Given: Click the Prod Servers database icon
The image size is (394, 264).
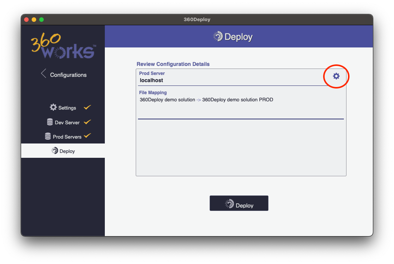Looking at the screenshot, I should click(x=48, y=136).
